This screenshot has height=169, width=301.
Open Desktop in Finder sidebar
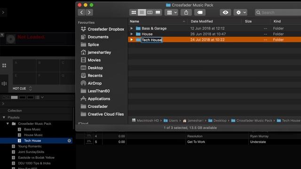coord(92,68)
